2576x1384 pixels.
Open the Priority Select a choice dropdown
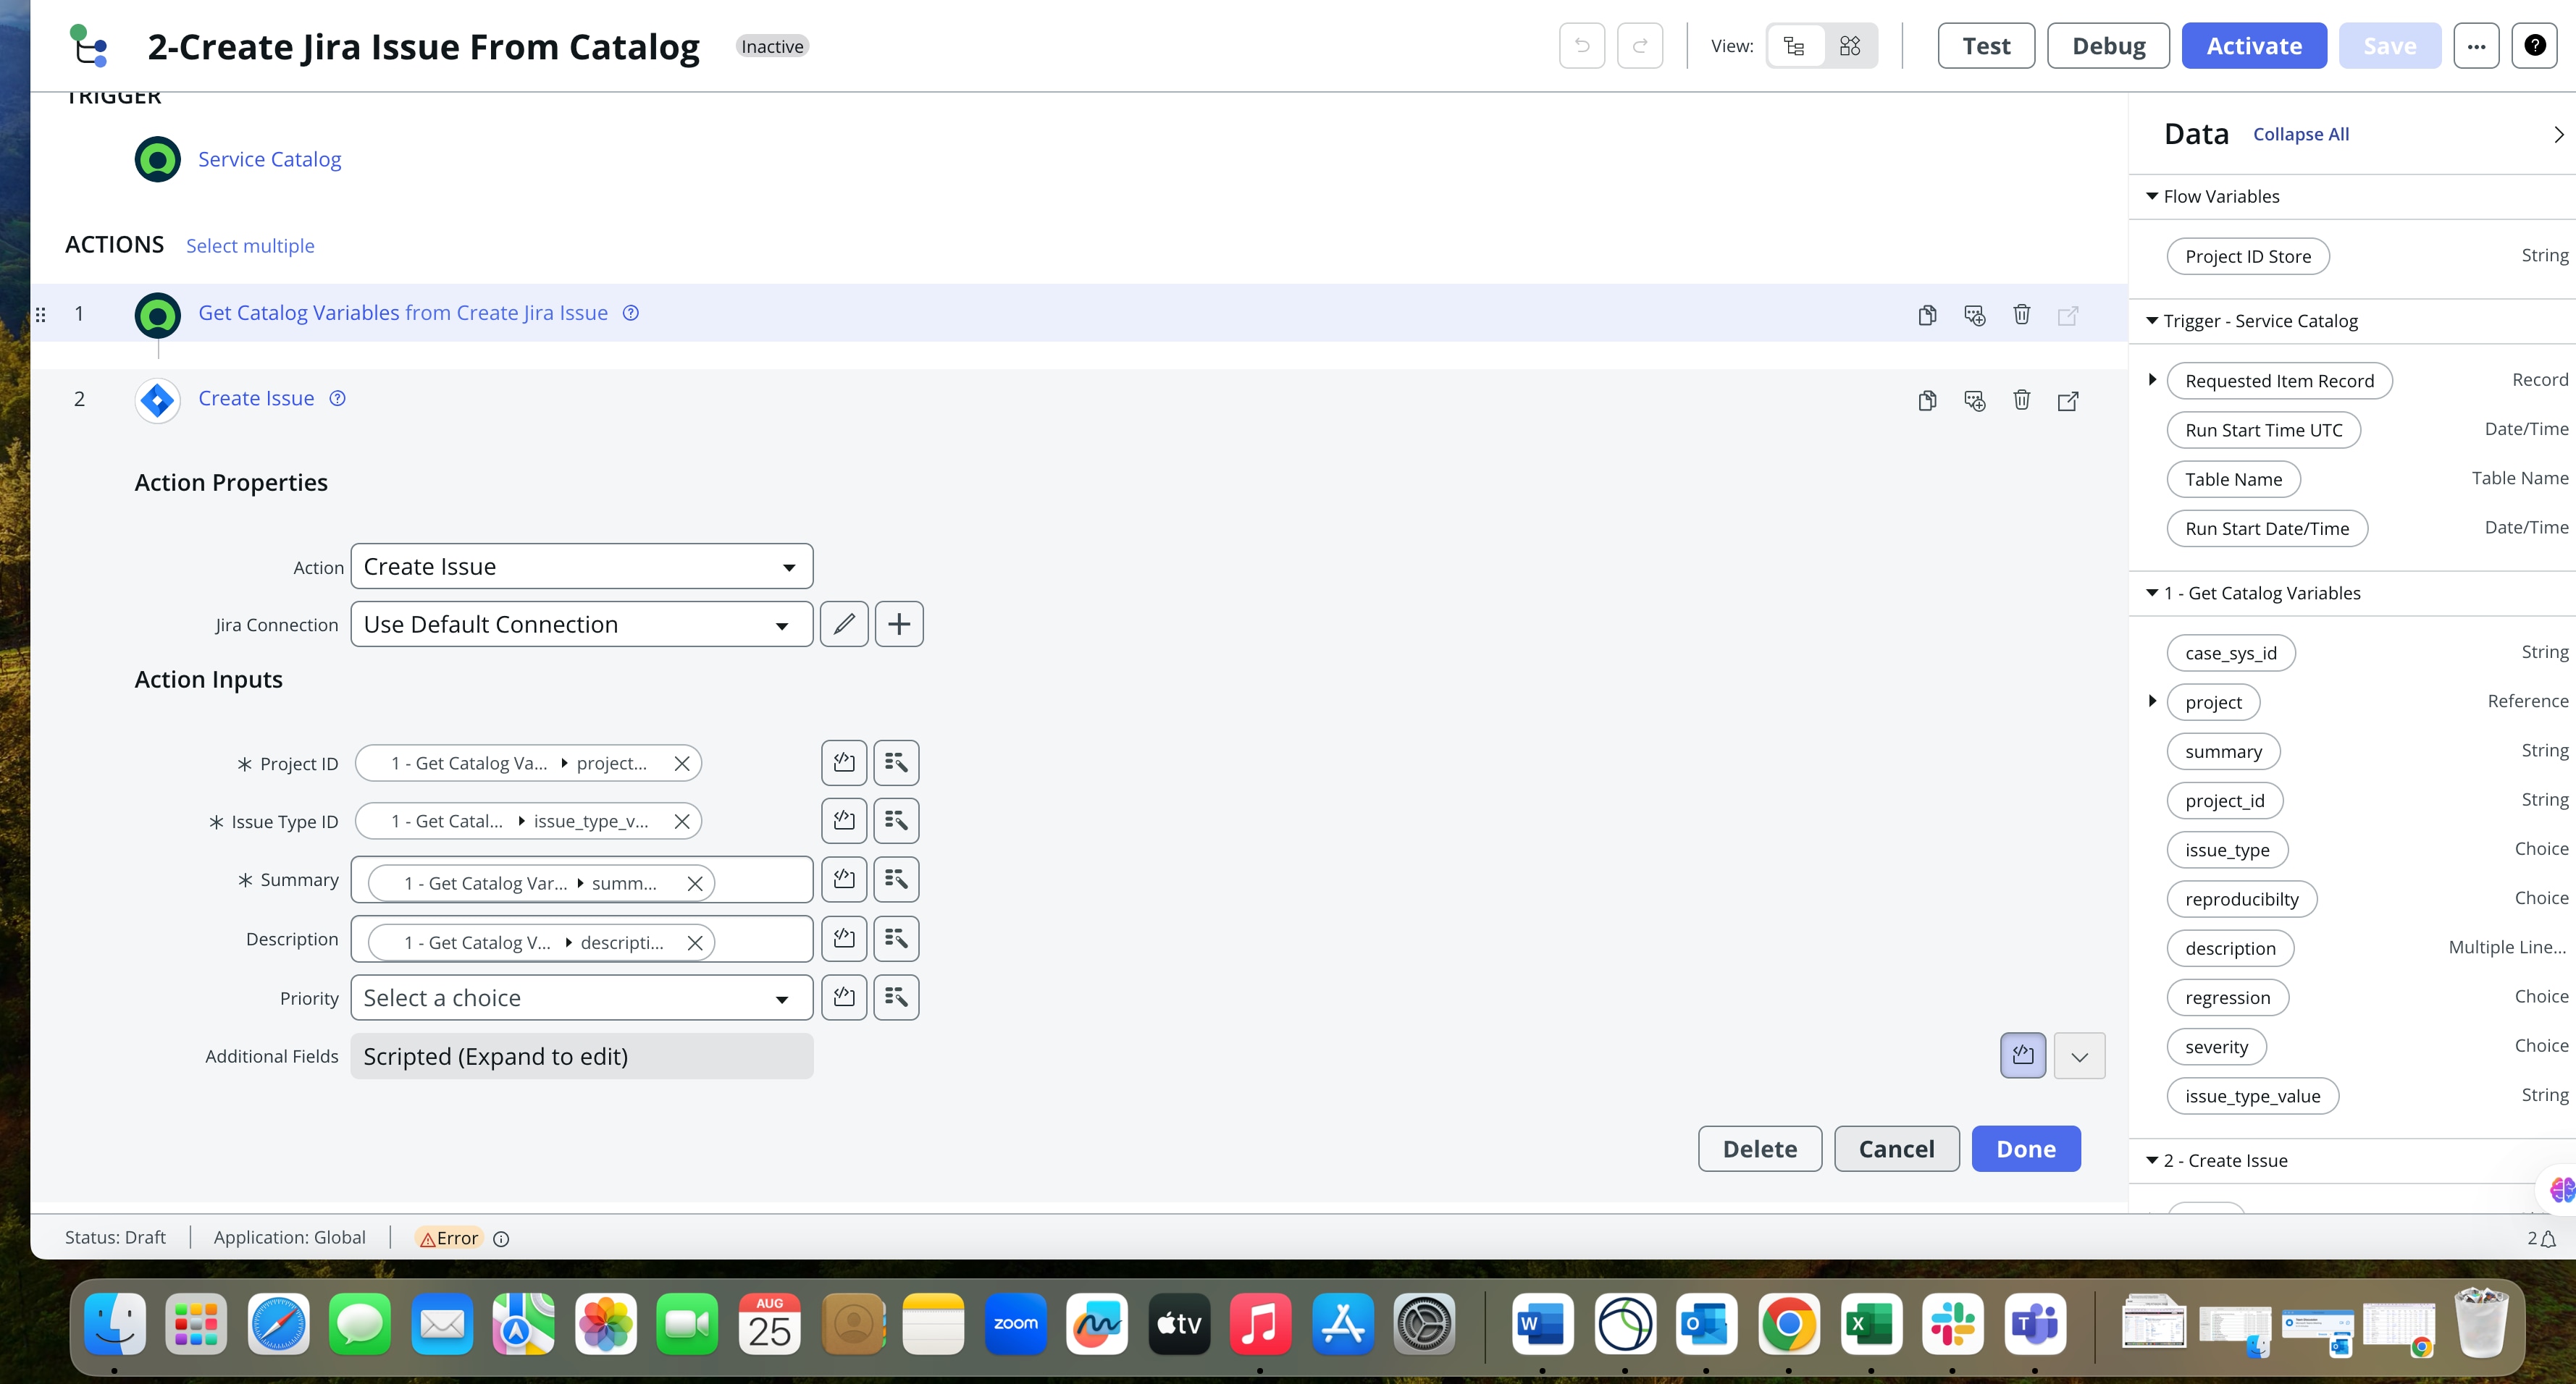pos(582,998)
